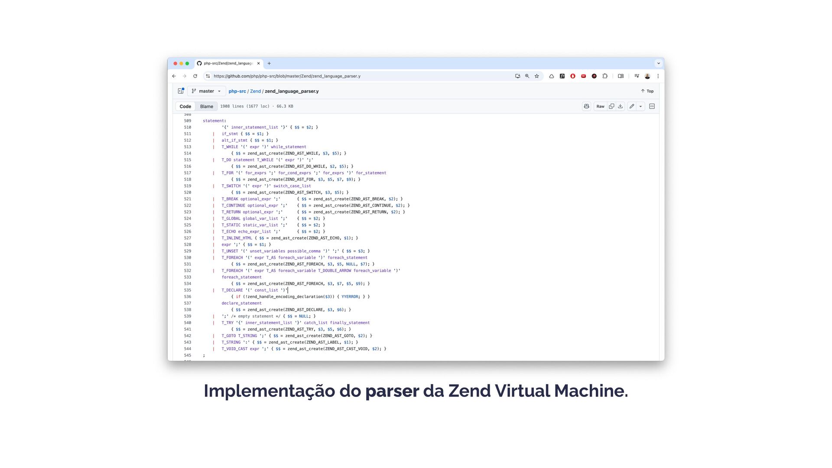Switch to the Code view tab
The image size is (832, 468).
click(185, 106)
